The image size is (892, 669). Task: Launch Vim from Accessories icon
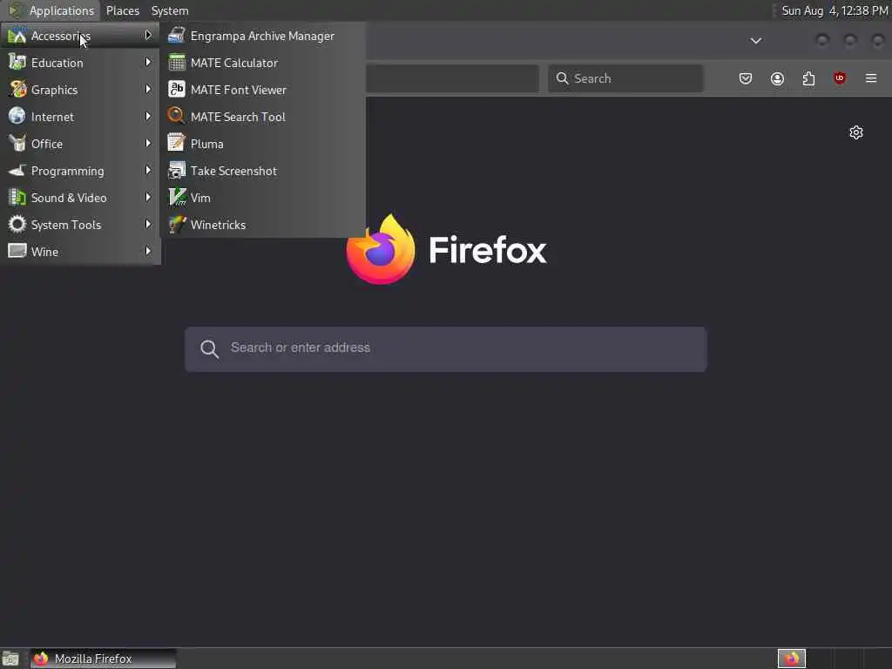coord(176,198)
